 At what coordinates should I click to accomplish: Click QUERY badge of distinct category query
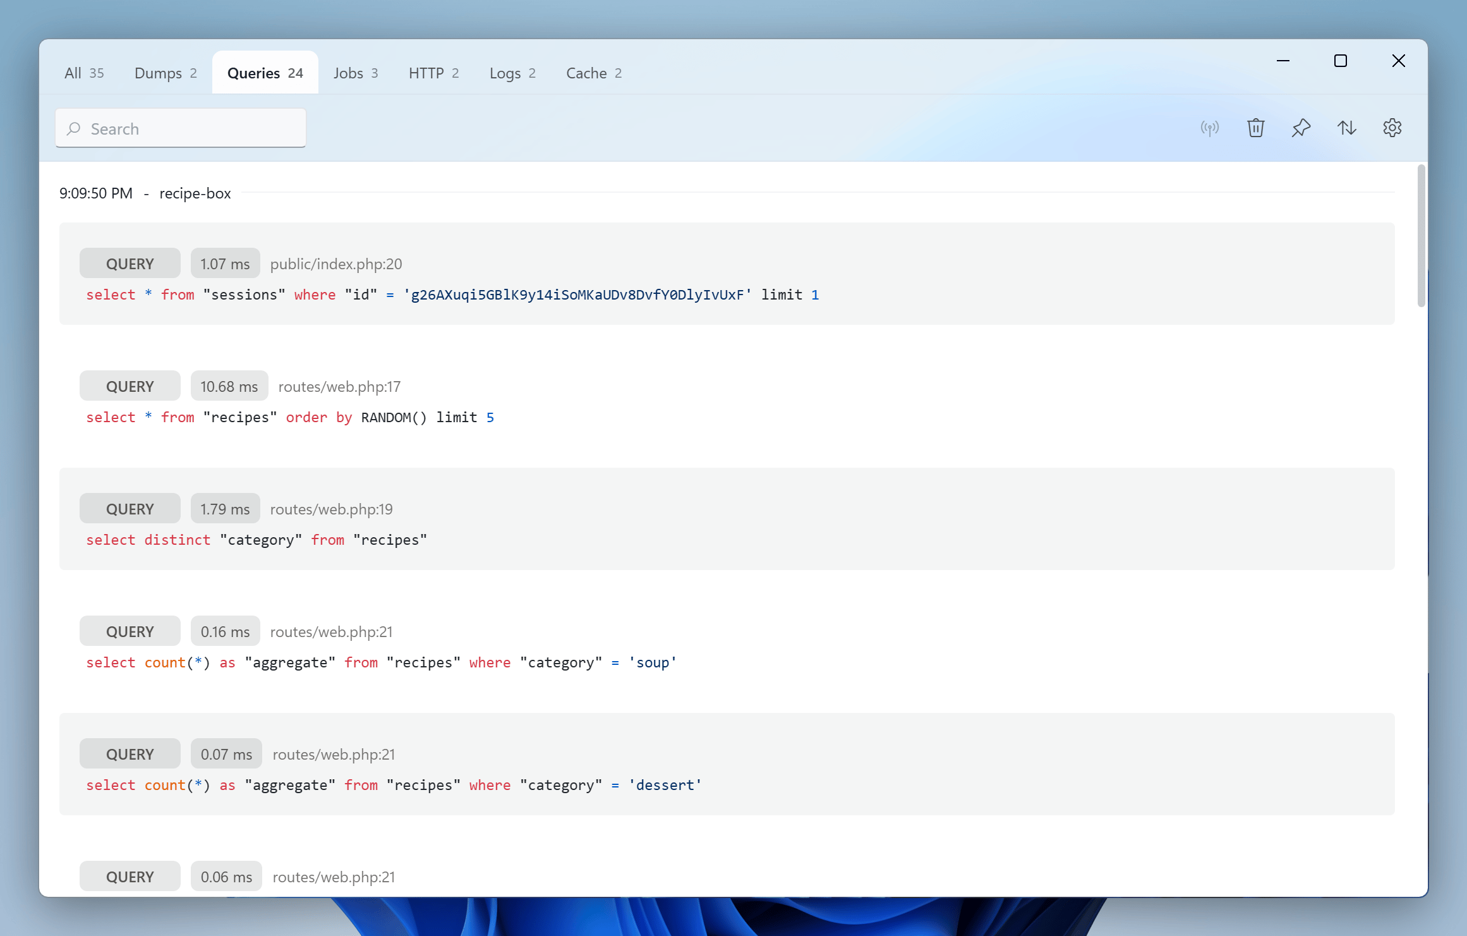130,509
